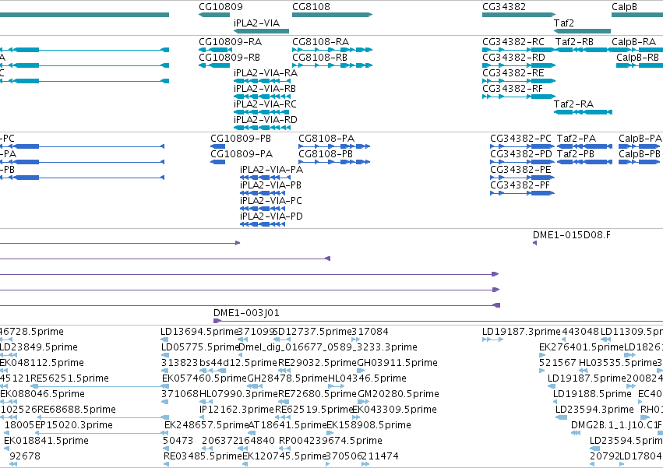Open EST EK158908.5prime
This screenshot has width=663, height=468.
coord(369,426)
